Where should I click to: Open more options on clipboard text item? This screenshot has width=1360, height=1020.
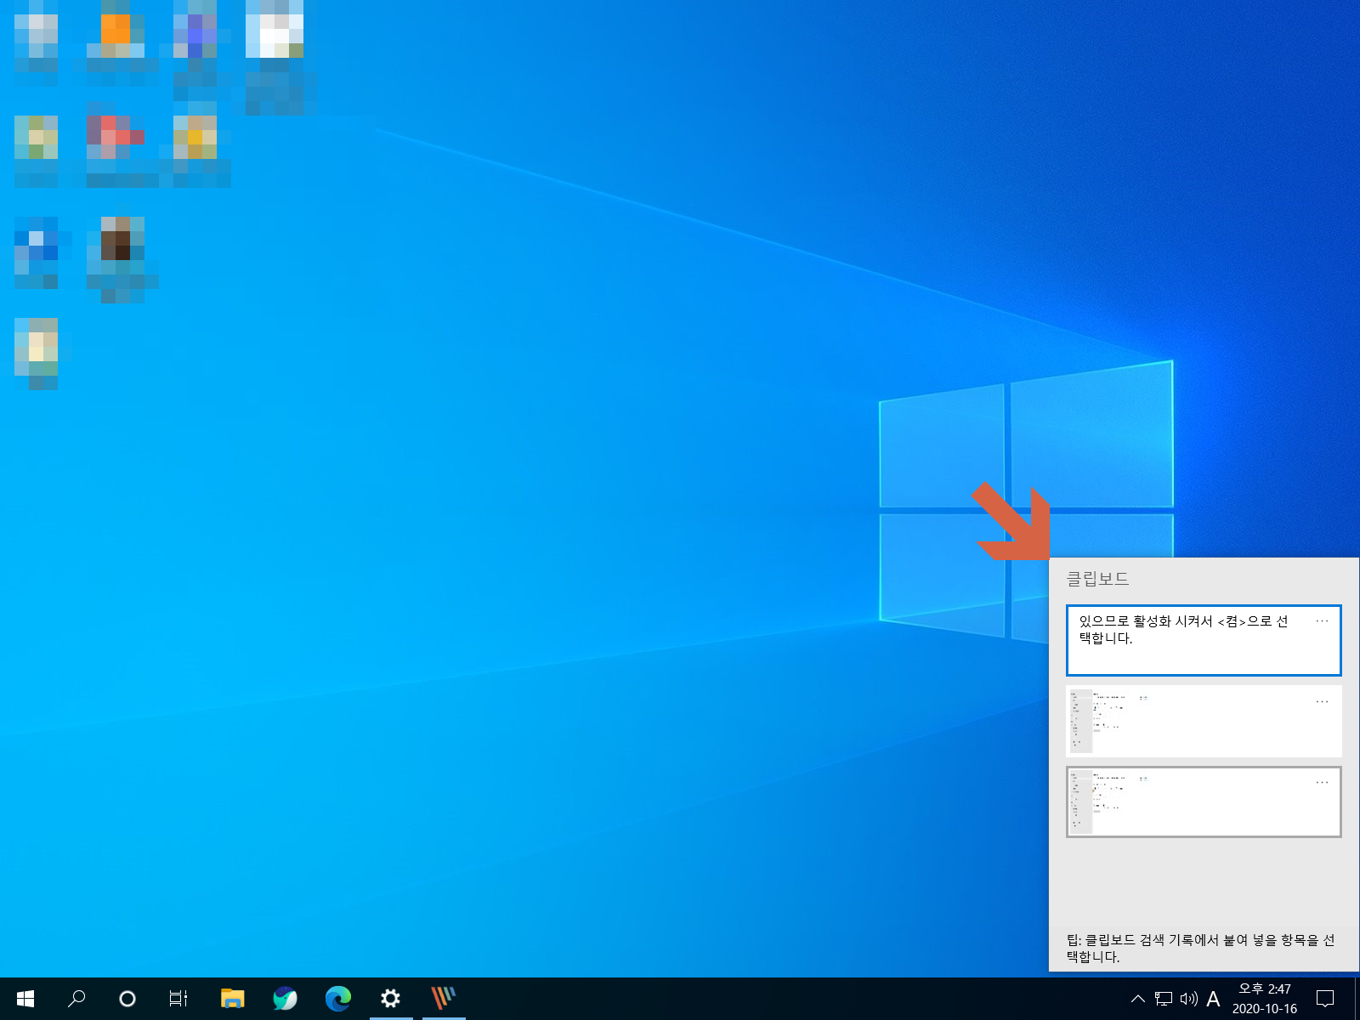point(1322,620)
